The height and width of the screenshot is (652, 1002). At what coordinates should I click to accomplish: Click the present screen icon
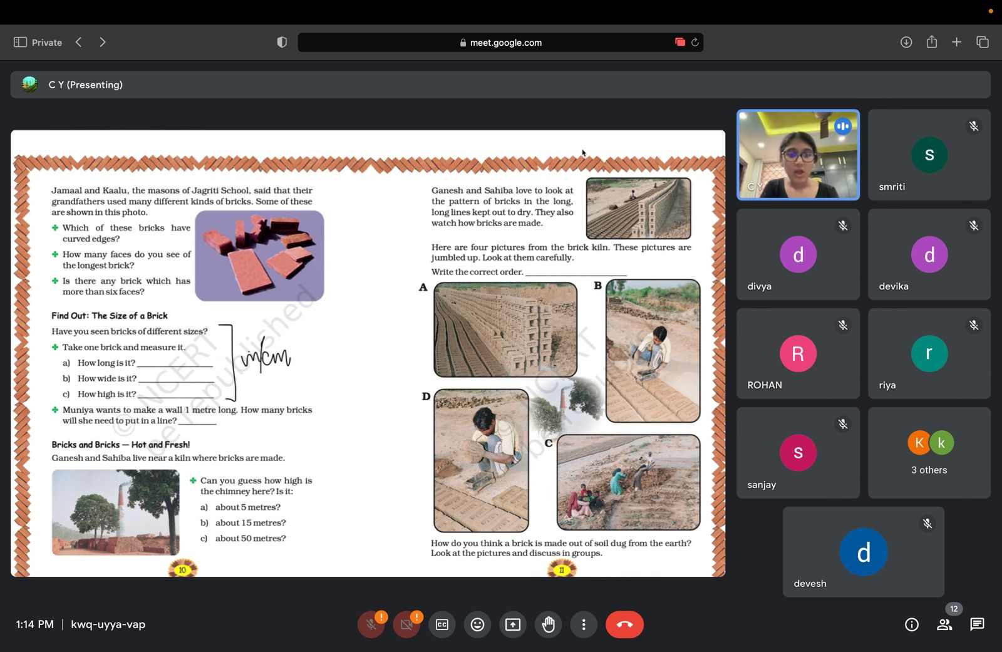click(513, 625)
